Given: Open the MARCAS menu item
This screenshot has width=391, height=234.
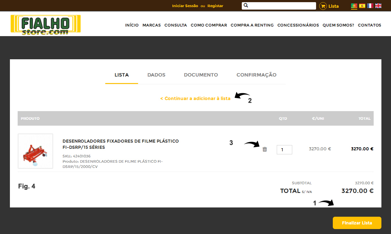Looking at the screenshot, I should pos(151,25).
